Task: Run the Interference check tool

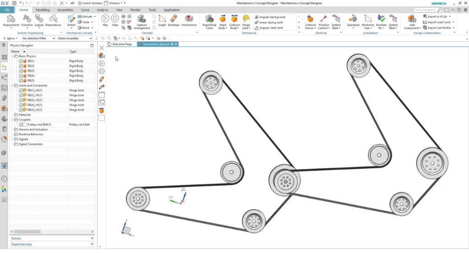Action: [x=189, y=21]
